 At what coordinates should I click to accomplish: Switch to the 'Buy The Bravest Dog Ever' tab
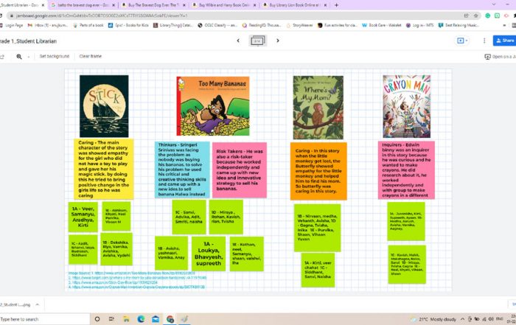[153, 5]
